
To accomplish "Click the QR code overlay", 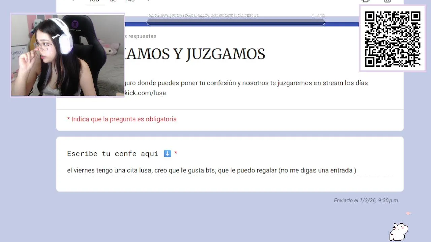I will click(x=393, y=39).
